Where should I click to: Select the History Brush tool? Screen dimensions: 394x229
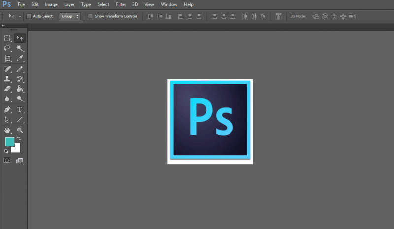pyautogui.click(x=20, y=79)
